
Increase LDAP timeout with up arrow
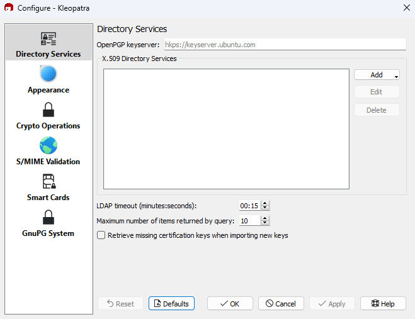click(x=265, y=203)
